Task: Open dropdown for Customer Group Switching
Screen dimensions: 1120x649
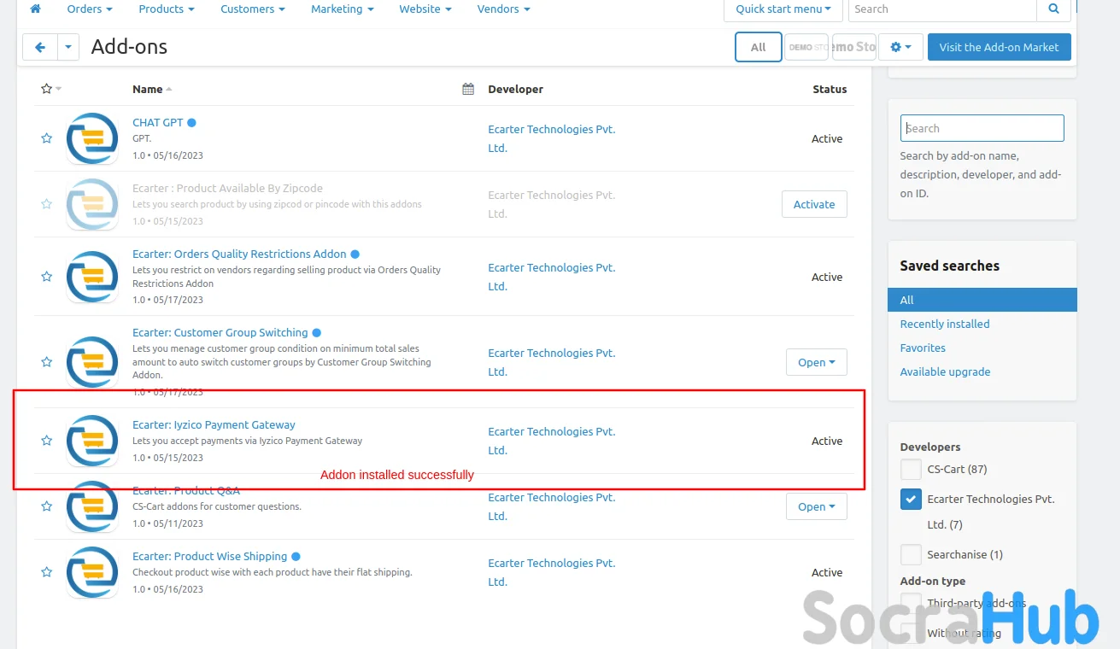Action: point(816,362)
